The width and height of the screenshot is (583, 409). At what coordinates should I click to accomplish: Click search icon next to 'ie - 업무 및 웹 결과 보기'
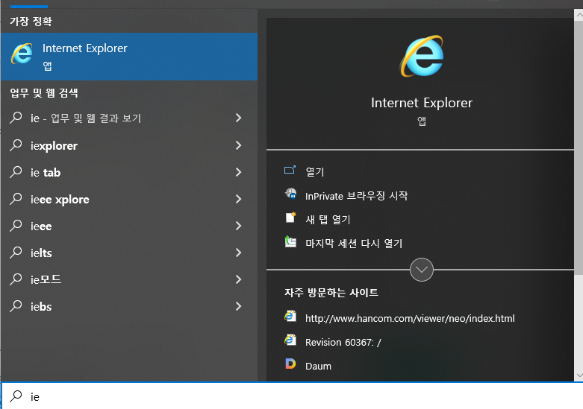click(x=16, y=117)
